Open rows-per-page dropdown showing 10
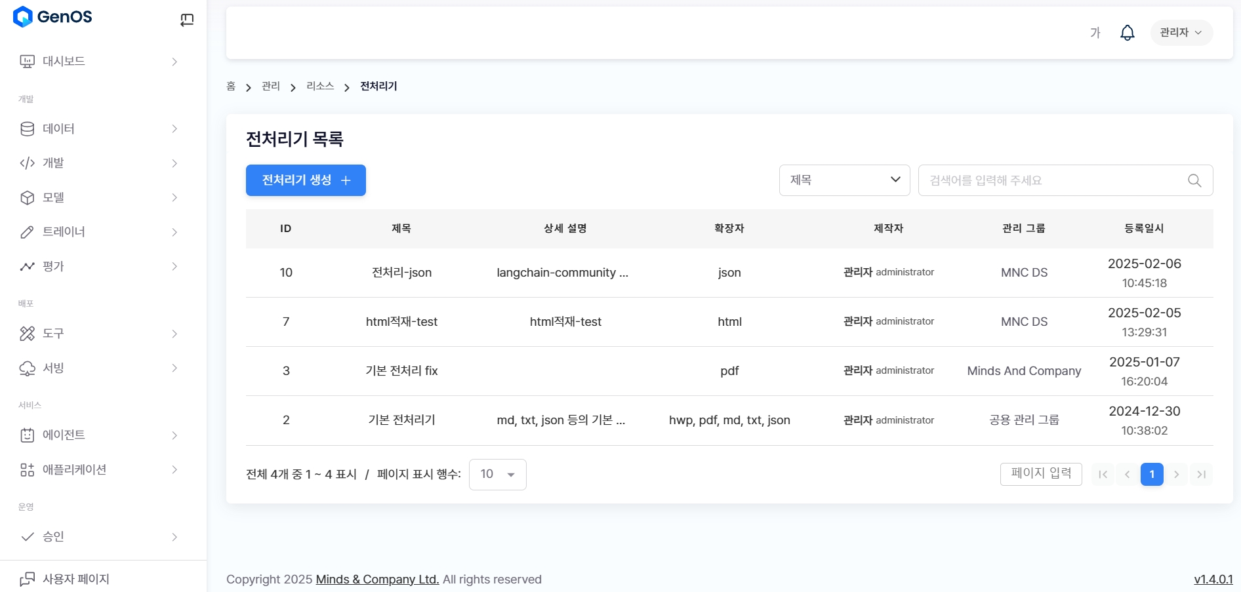 pyautogui.click(x=497, y=474)
